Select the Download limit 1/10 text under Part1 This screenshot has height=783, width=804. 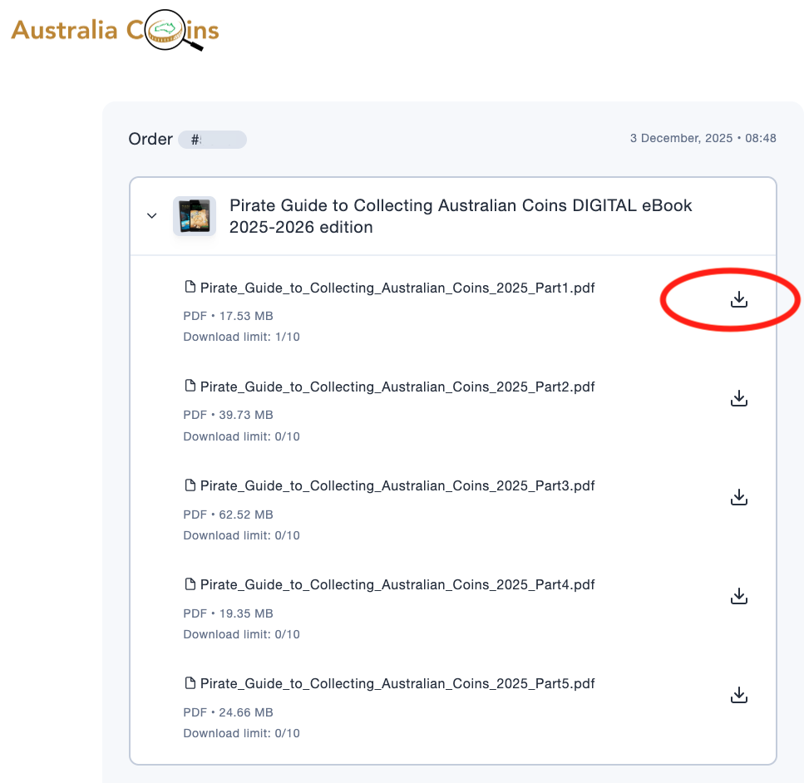(x=241, y=337)
